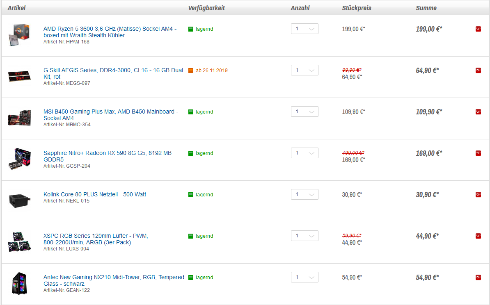Remove the XSPC RGB fans from cart
This screenshot has width=490, height=305.
click(478, 236)
